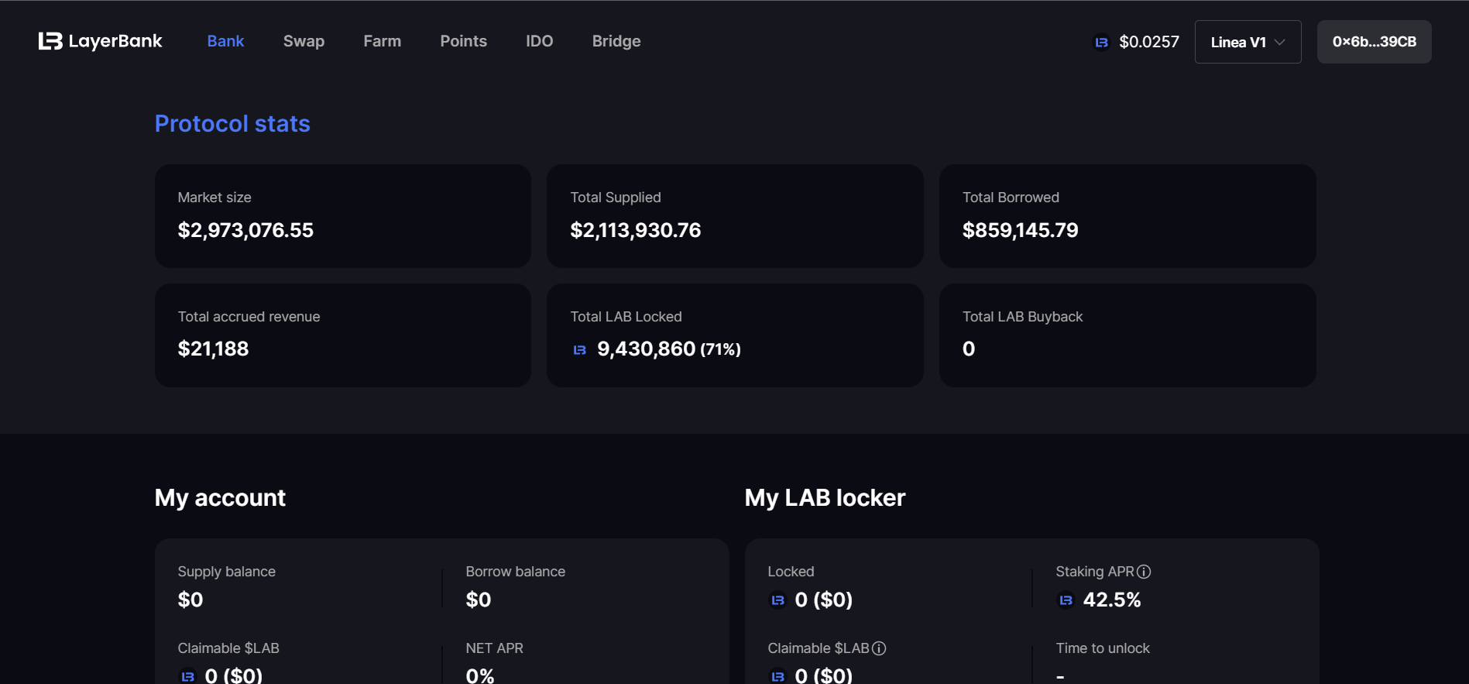Navigate to the Bridge tab
Screen dimensions: 1469x684
pos(616,41)
